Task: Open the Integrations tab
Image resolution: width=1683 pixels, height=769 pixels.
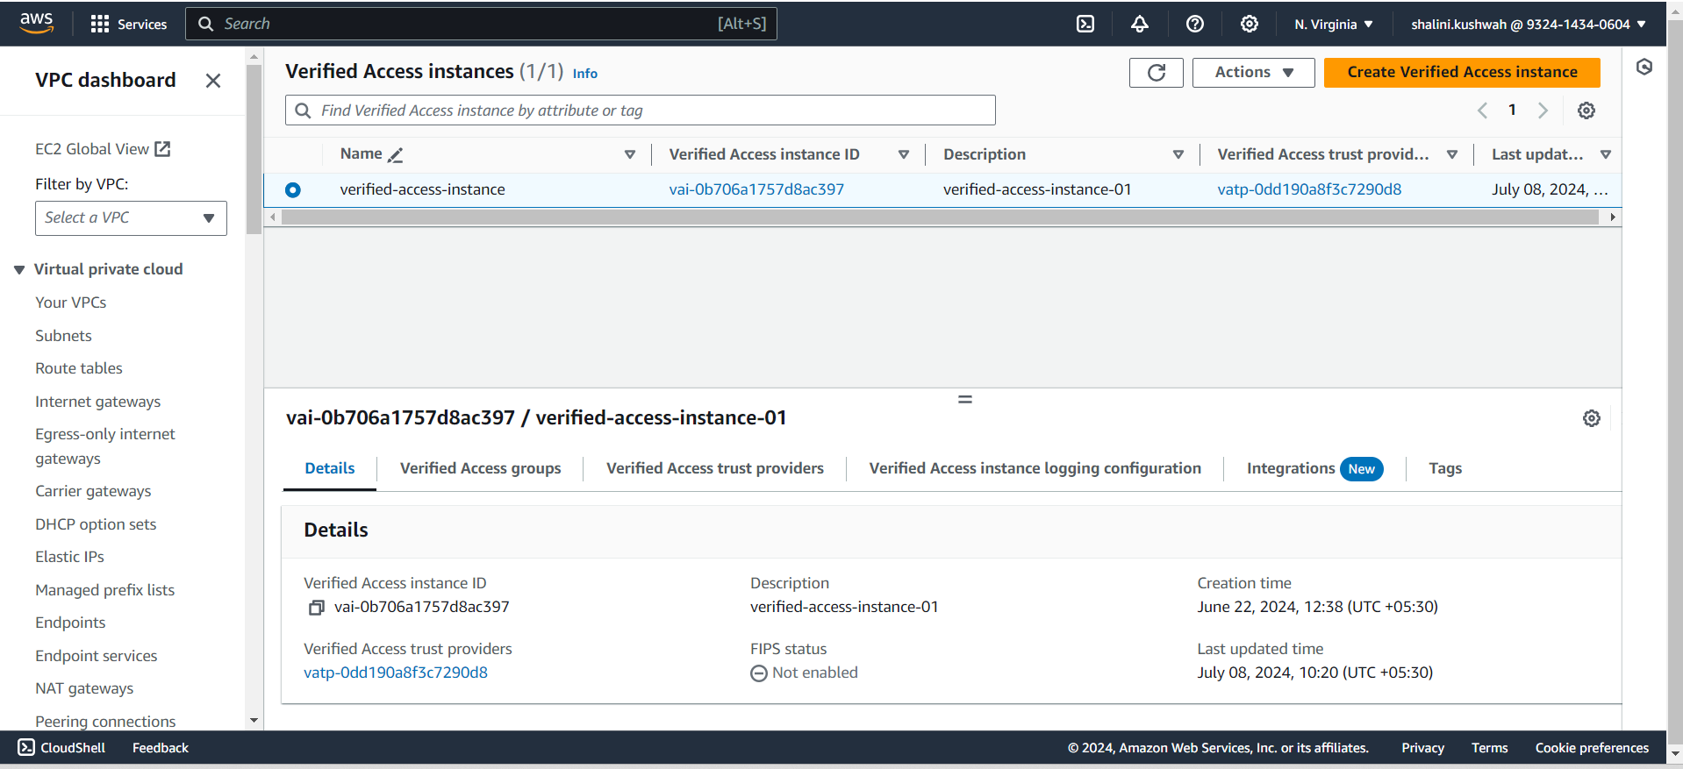Action: click(1314, 468)
